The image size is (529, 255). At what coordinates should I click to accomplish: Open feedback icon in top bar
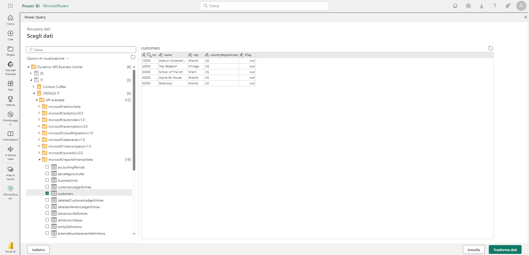pyautogui.click(x=508, y=6)
